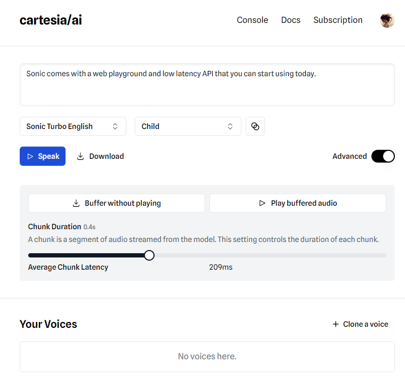
Task: Click the cartesia/ai logo
Action: point(51,20)
